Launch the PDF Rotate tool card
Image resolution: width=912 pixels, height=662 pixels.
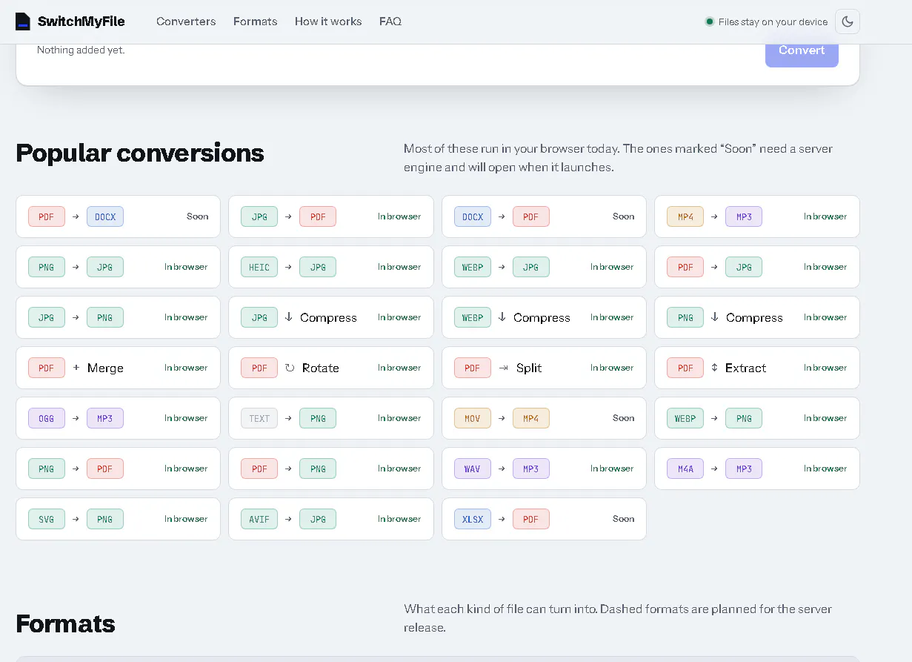coord(331,368)
